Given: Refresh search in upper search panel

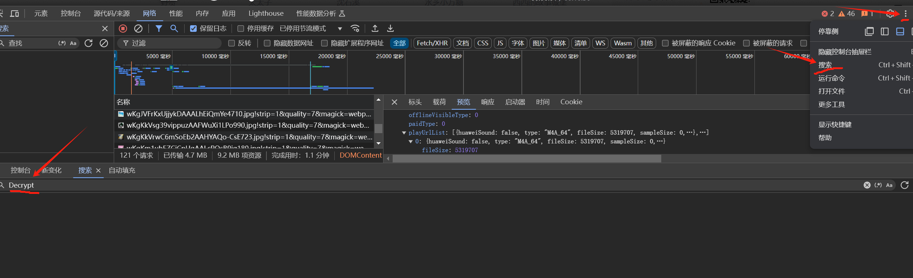Looking at the screenshot, I should [x=88, y=43].
